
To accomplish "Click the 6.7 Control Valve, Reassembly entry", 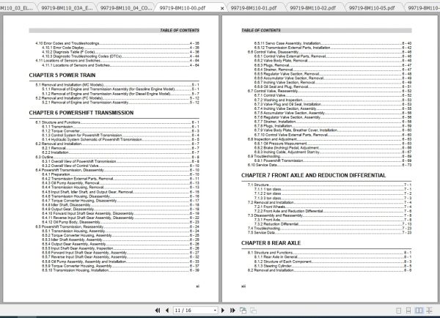I will (329, 91).
